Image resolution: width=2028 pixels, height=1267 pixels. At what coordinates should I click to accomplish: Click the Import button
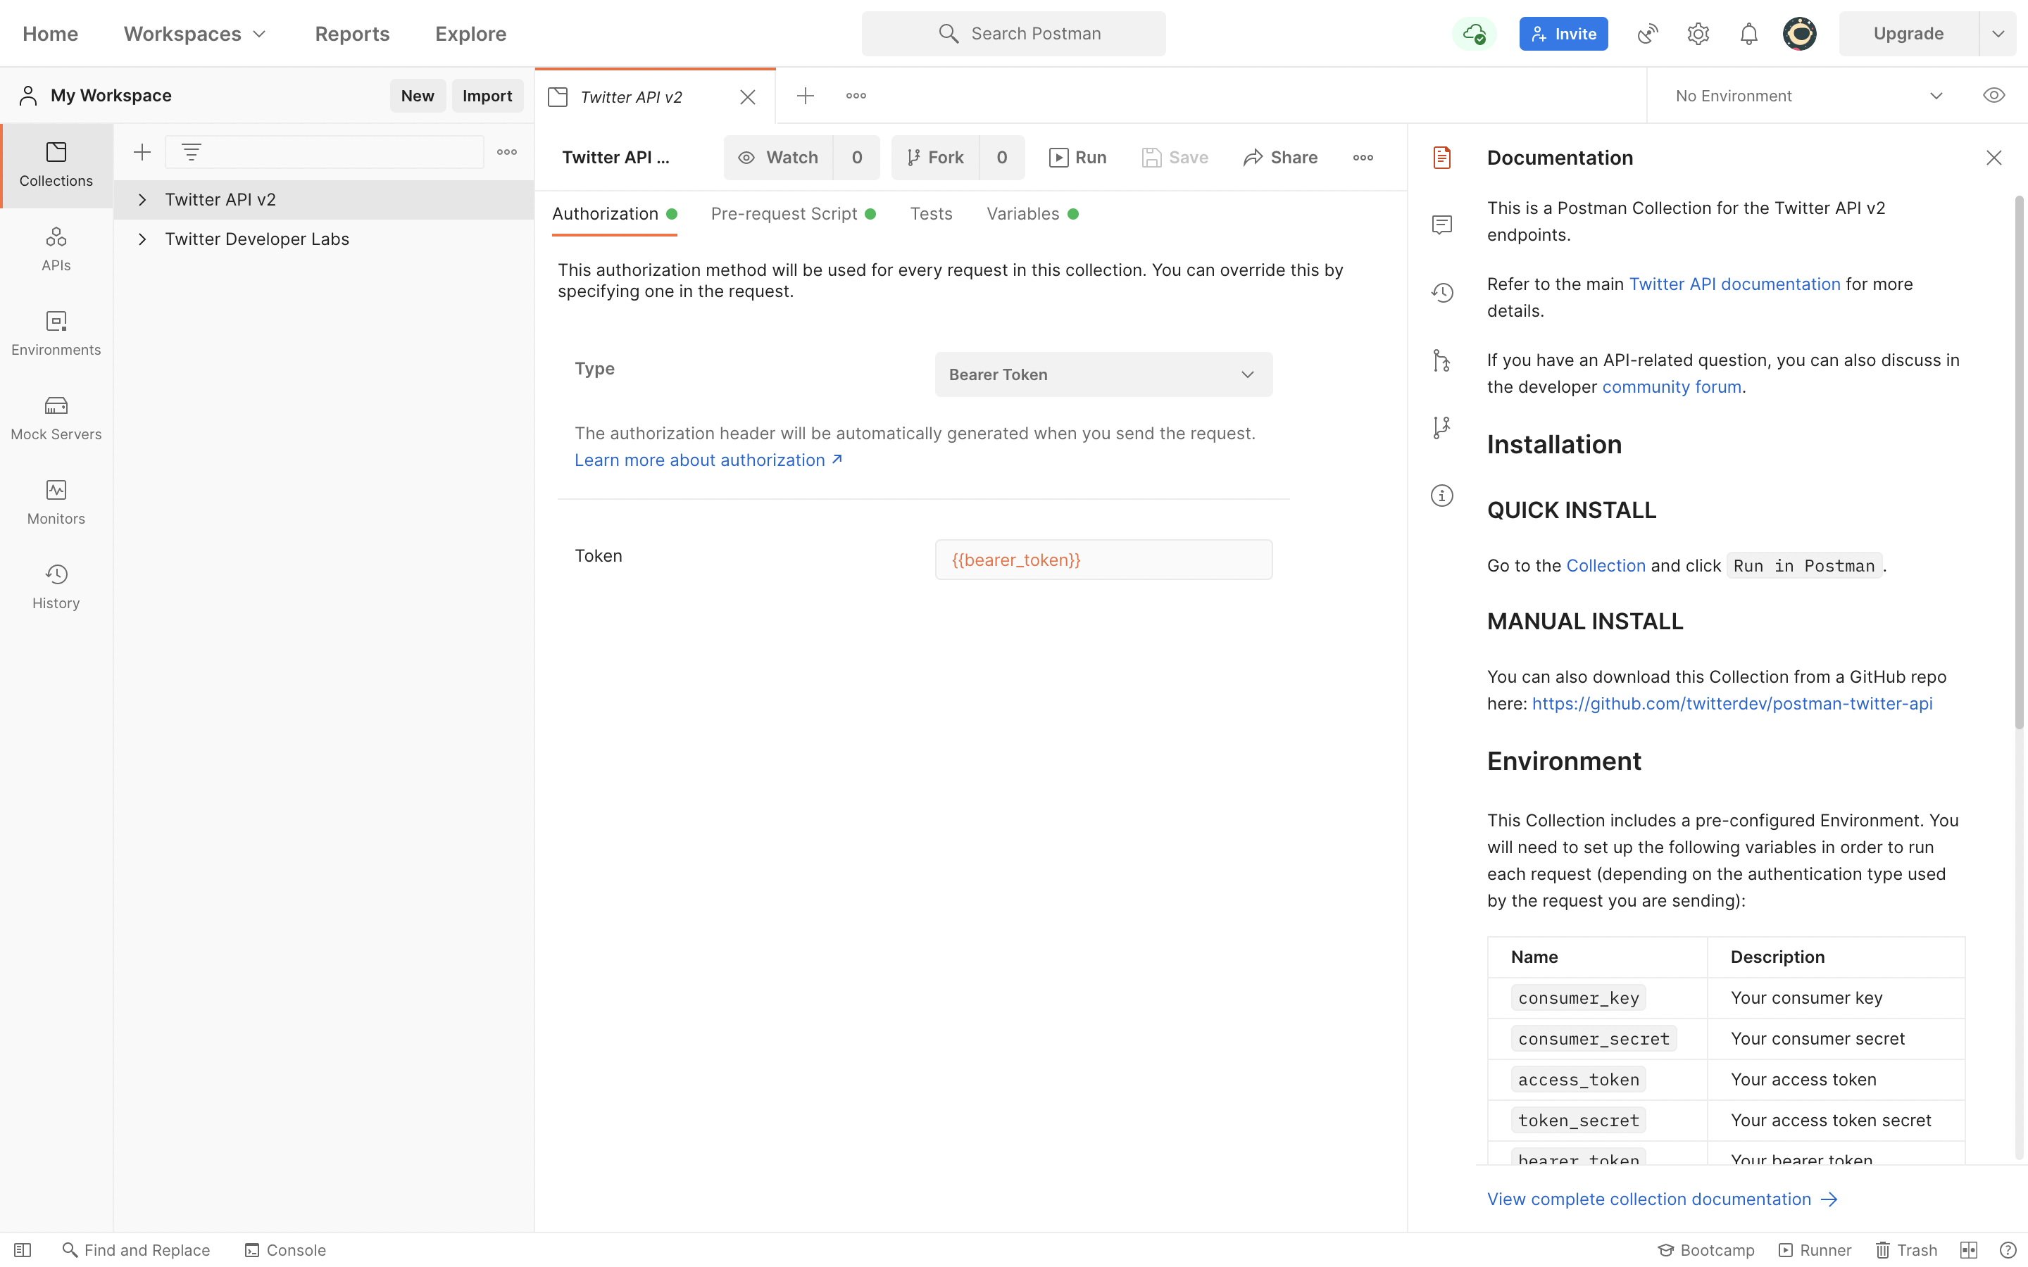point(487,96)
